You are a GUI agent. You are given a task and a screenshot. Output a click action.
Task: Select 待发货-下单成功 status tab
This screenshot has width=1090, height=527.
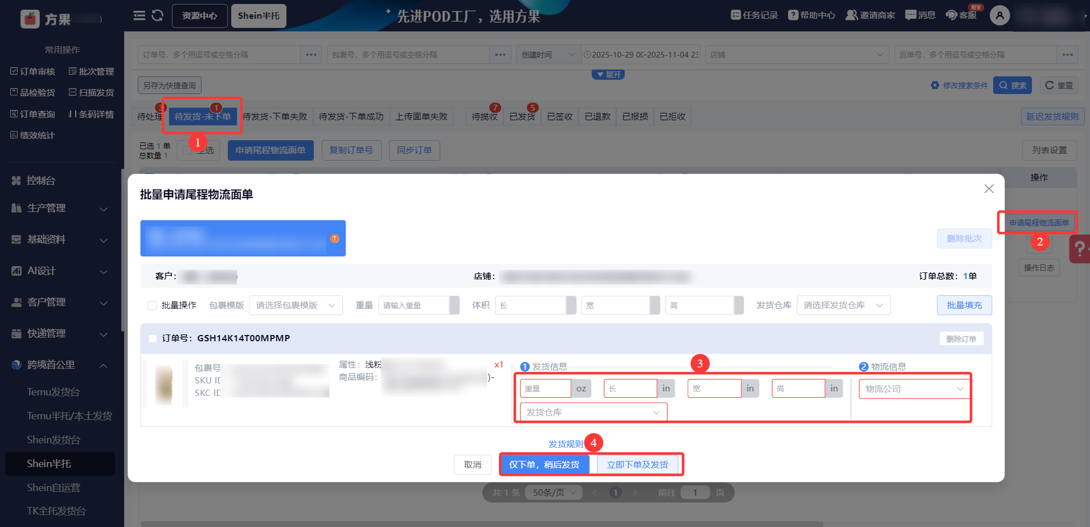click(x=351, y=117)
